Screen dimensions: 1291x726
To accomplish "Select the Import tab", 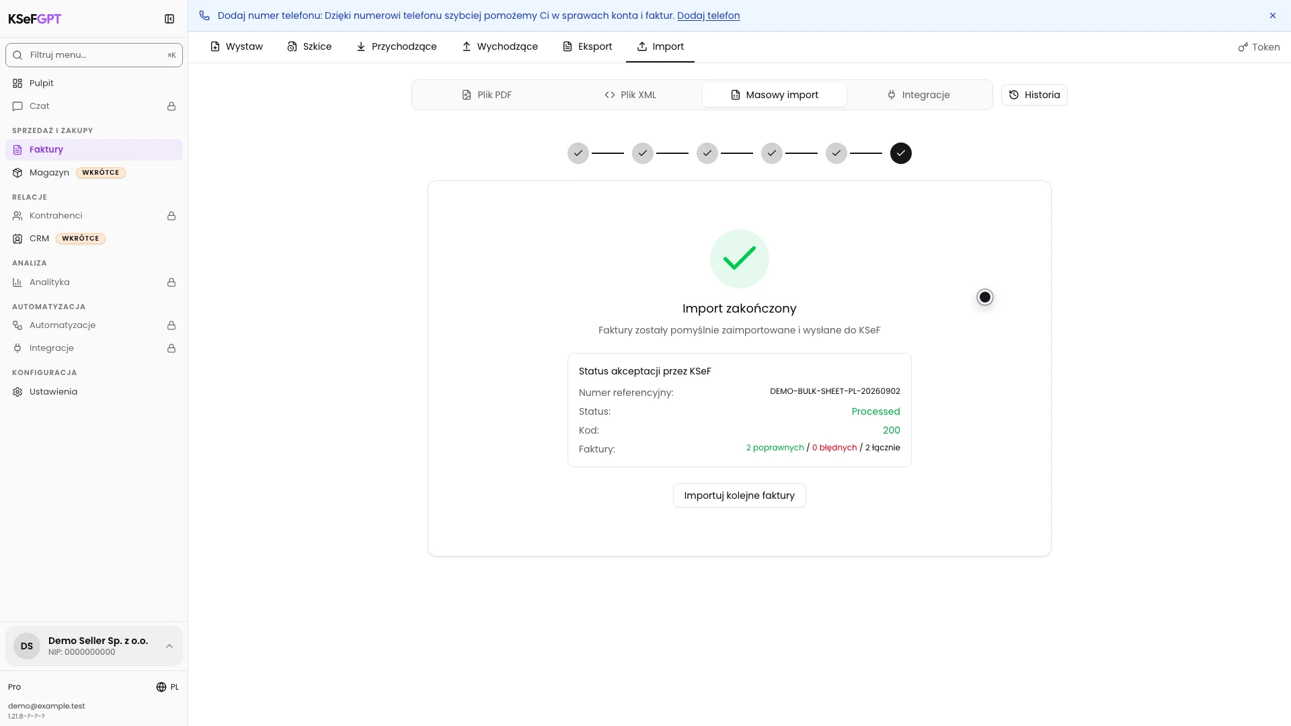I will point(660,46).
